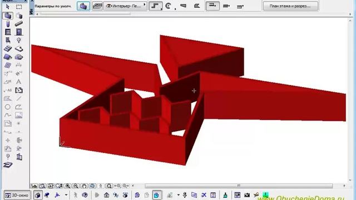Select the Column tool
356x200 pixels.
pyautogui.click(x=8, y=23)
